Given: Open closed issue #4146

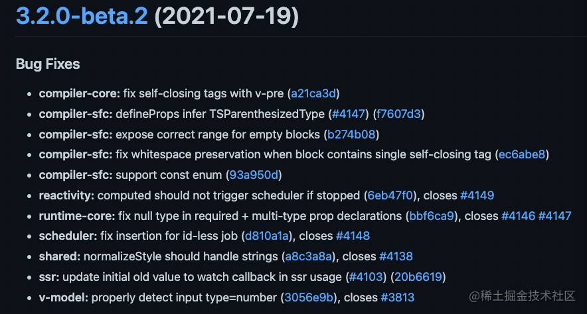Looking at the screenshot, I should [518, 216].
